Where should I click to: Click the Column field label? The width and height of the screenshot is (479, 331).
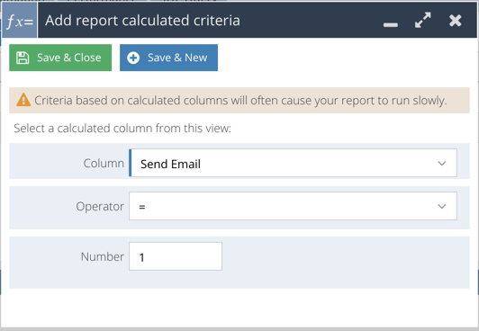point(104,163)
